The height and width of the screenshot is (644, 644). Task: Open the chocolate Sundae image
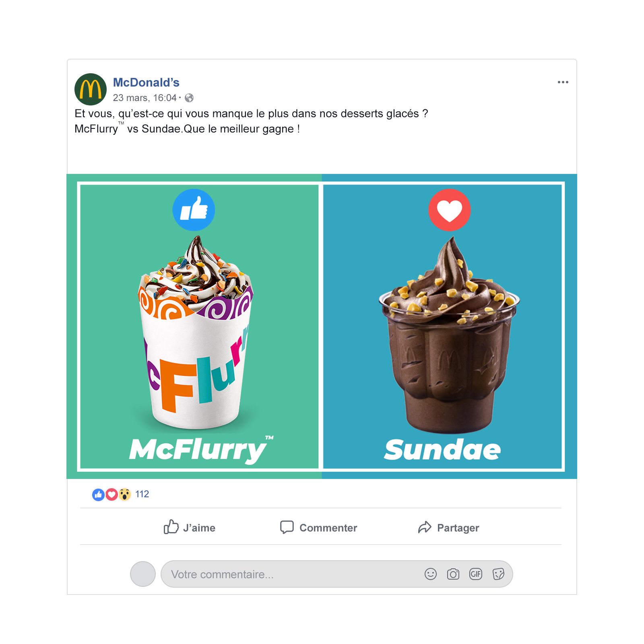pyautogui.click(x=449, y=335)
